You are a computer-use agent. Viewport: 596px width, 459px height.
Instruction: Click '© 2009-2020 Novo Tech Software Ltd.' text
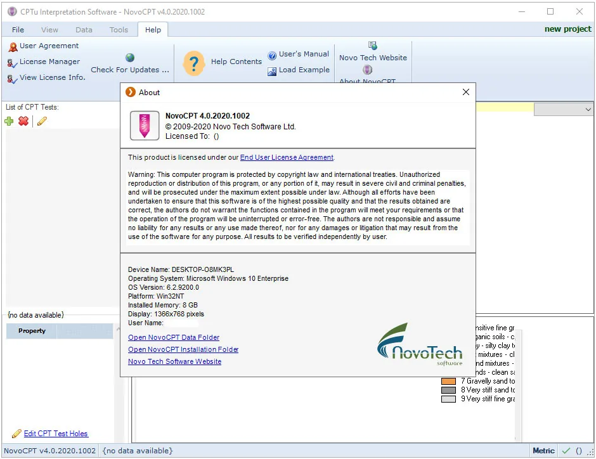230,127
